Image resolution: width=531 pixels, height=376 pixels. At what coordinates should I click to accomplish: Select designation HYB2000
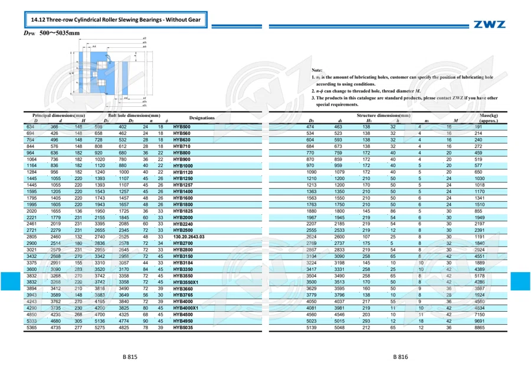(183, 217)
